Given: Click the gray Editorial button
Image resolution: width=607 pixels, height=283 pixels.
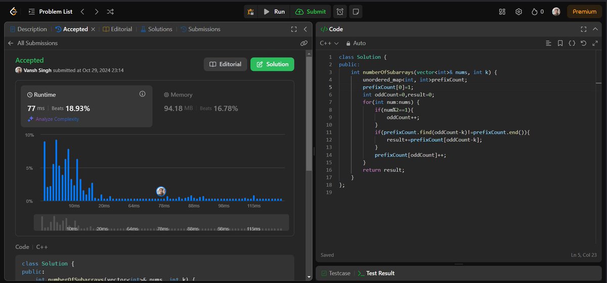Looking at the screenshot, I should pyautogui.click(x=226, y=64).
